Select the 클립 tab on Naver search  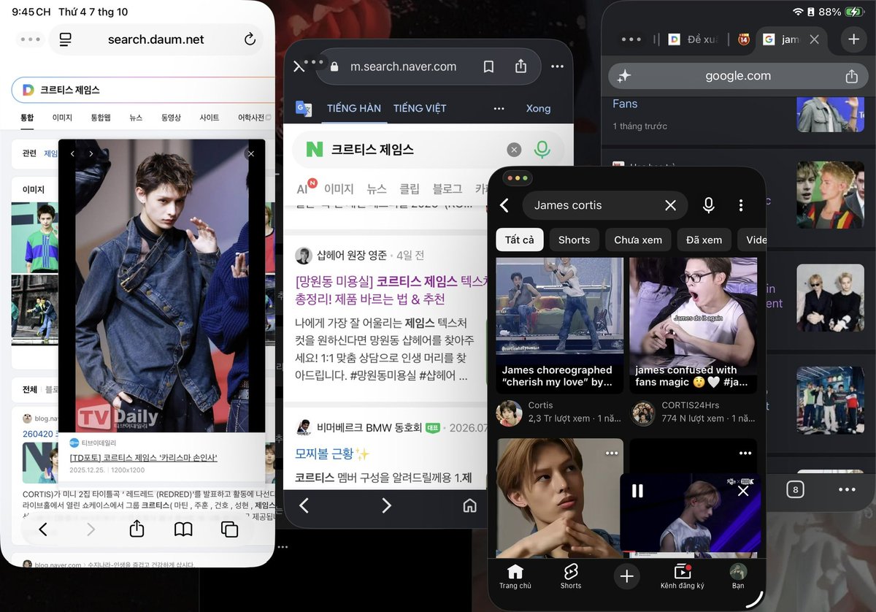click(410, 188)
